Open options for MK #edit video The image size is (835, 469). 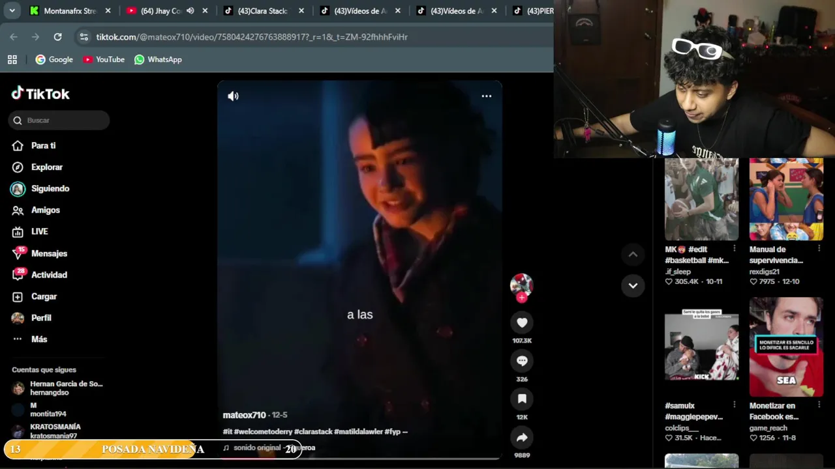(x=735, y=249)
